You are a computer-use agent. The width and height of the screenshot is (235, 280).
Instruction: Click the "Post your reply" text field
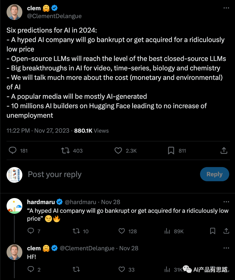tap(55, 174)
